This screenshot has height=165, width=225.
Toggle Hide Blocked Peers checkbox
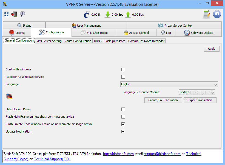123,109
